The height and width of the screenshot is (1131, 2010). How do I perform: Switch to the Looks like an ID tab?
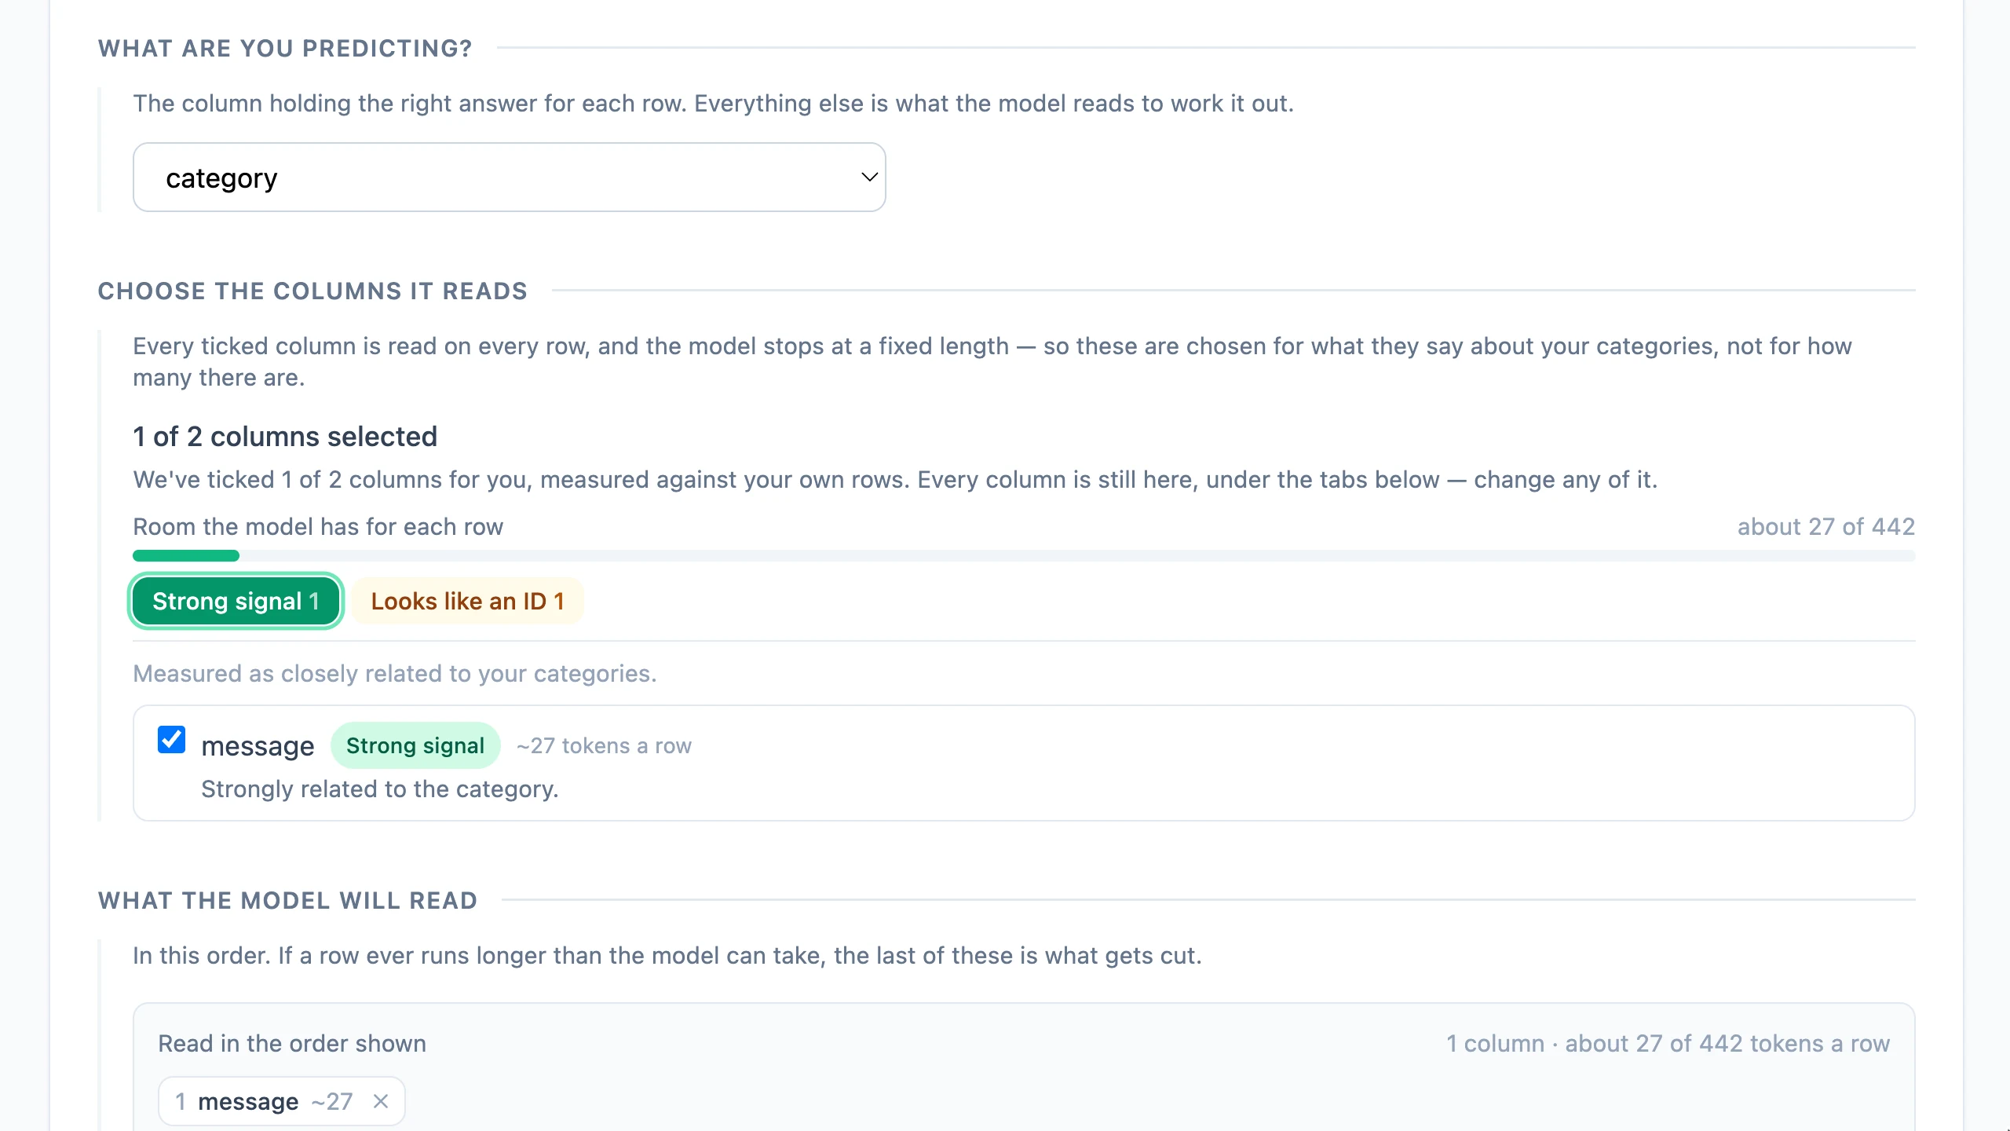click(x=467, y=601)
